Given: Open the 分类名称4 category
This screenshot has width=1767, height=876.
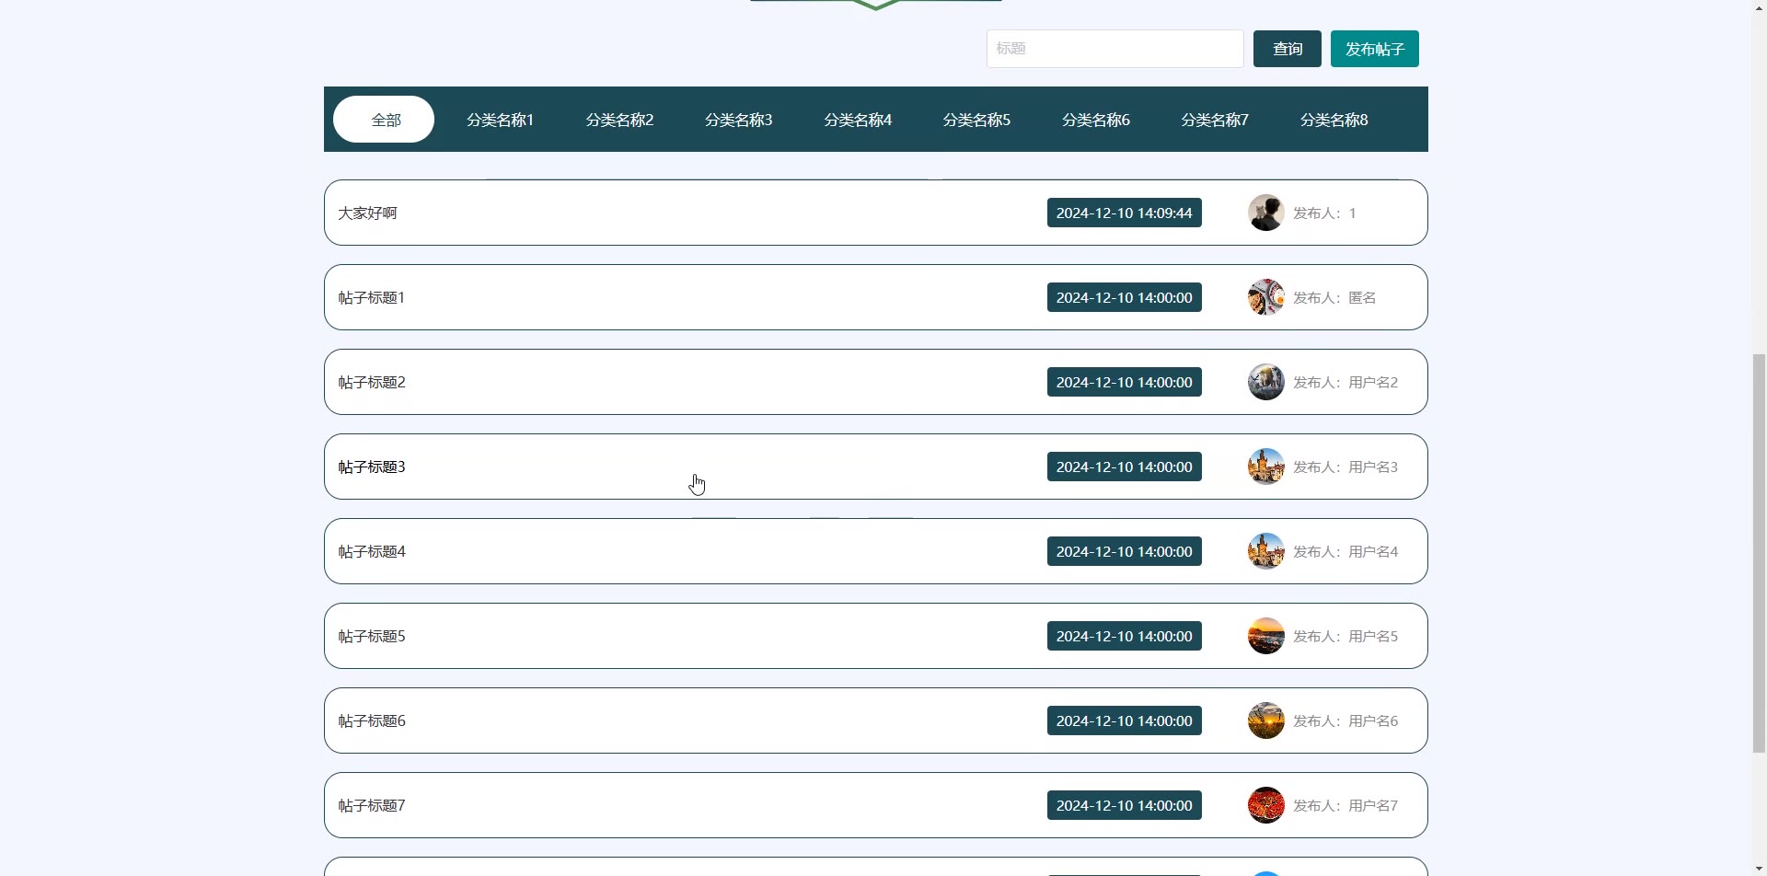Looking at the screenshot, I should point(858,120).
